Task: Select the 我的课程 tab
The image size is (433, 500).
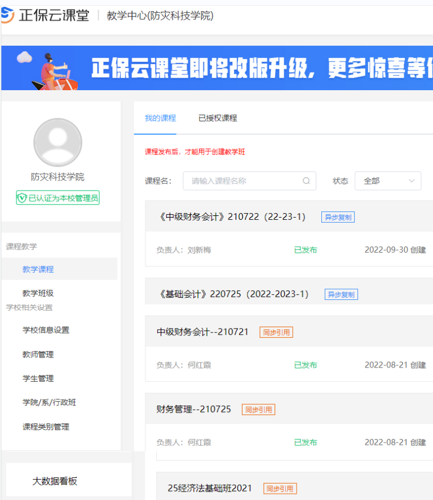Action: 160,118
